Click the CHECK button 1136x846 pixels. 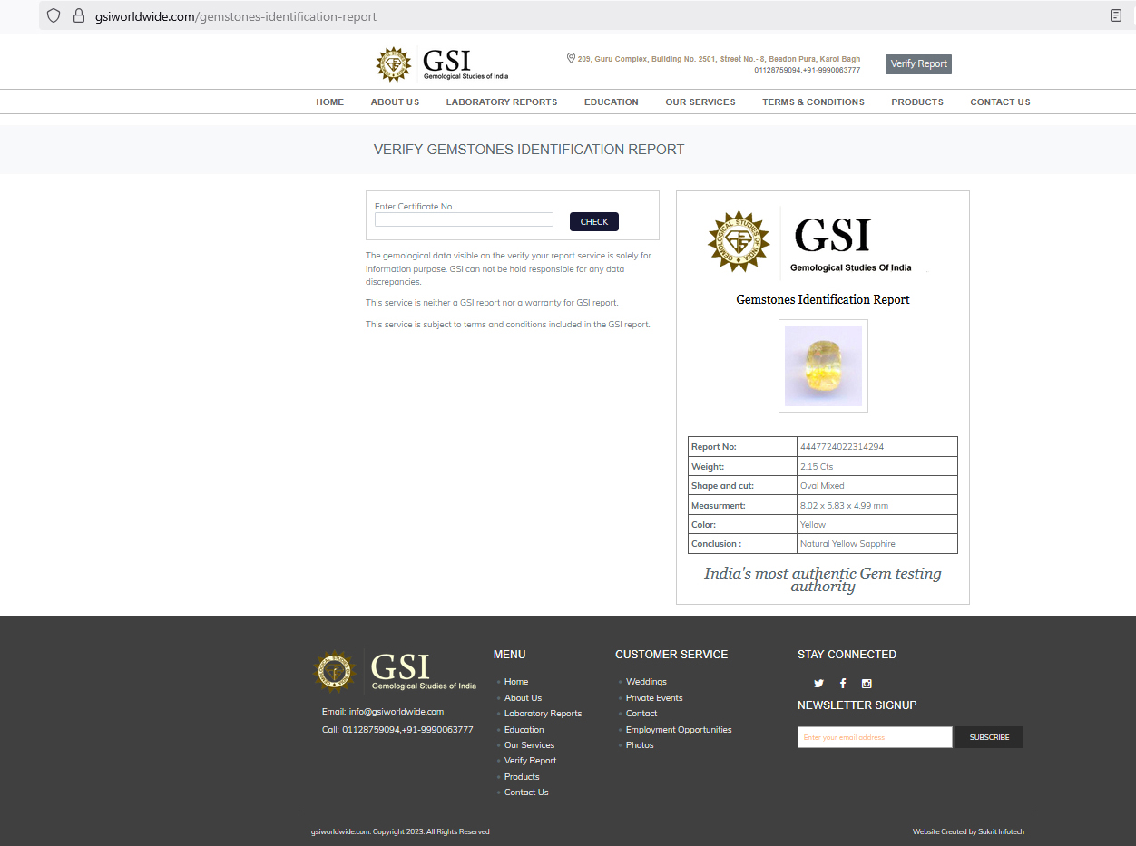594,221
